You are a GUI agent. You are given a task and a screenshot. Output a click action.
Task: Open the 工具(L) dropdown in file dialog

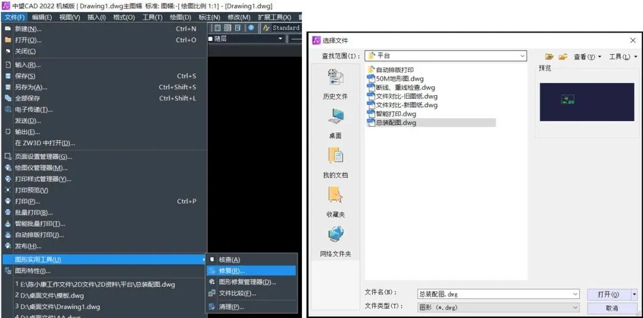point(623,57)
